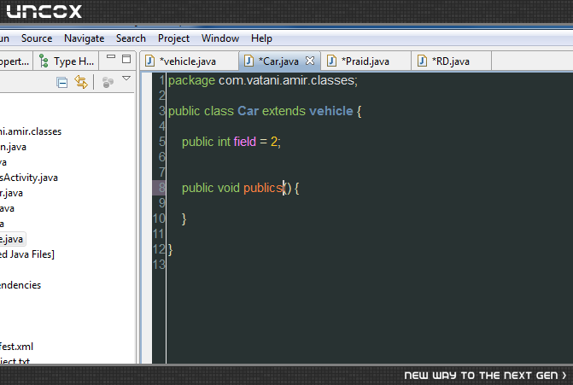Open the Project menu
This screenshot has height=385, width=573.
(x=173, y=38)
